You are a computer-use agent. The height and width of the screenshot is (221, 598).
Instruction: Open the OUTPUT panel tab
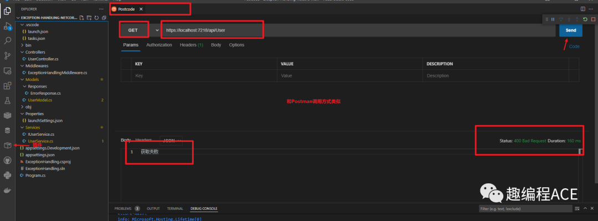click(x=153, y=209)
